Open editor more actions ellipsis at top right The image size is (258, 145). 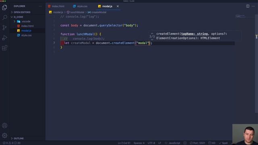pos(253,6)
